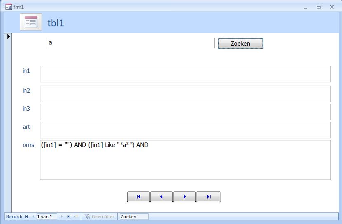Click the '1 van 1' record number box

(x=47, y=217)
